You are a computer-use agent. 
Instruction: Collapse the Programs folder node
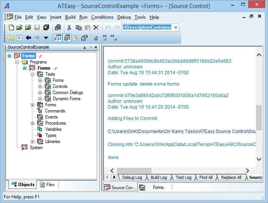17,62
